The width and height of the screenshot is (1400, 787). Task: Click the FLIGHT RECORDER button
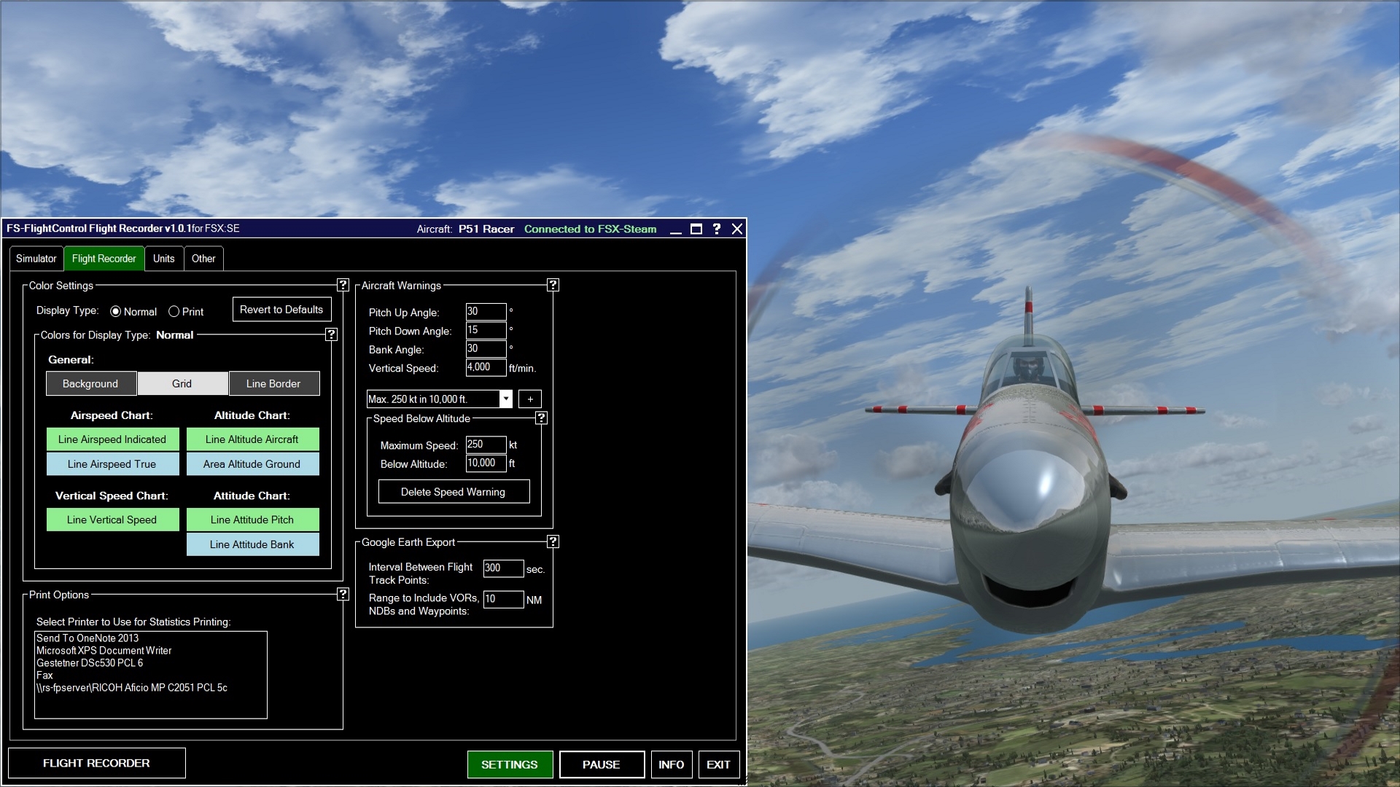[96, 764]
